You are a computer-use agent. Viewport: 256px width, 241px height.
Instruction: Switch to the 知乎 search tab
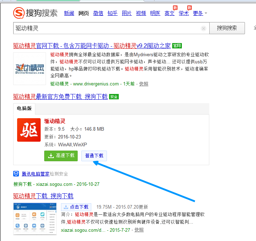pyautogui.click(x=112, y=13)
